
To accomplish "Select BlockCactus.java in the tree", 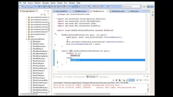I will click(x=39, y=61).
